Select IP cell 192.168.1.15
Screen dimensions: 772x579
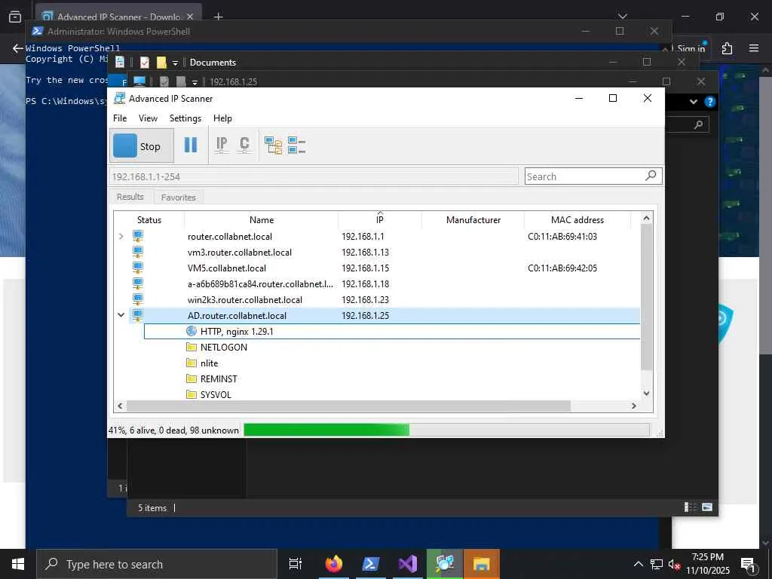click(x=366, y=268)
